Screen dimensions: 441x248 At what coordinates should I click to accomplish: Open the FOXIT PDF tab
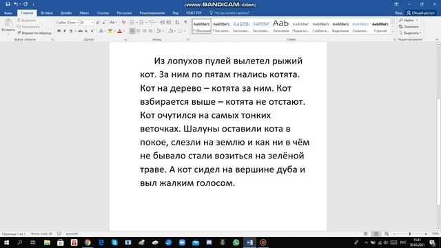(x=194, y=13)
